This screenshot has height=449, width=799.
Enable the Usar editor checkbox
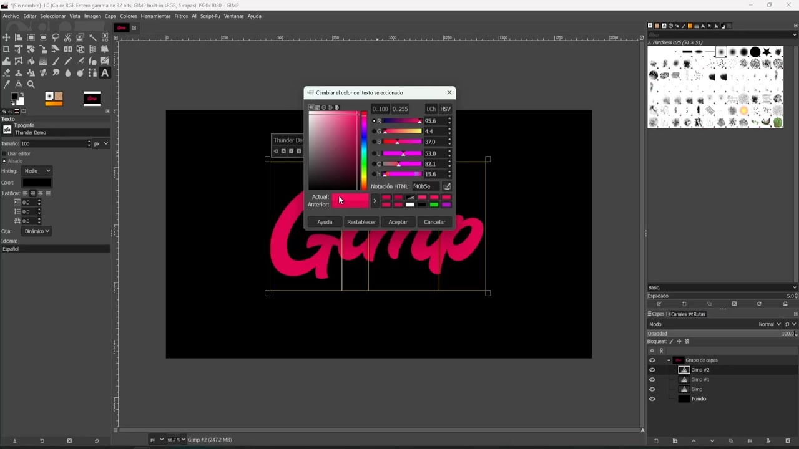coord(4,153)
